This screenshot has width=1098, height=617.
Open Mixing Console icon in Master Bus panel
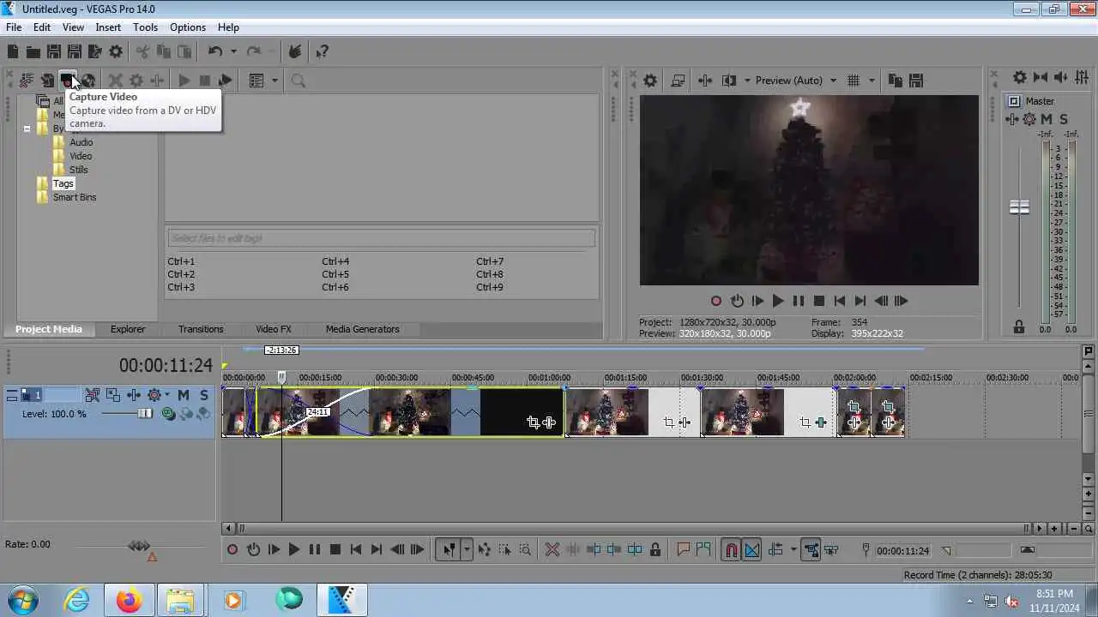click(1082, 78)
